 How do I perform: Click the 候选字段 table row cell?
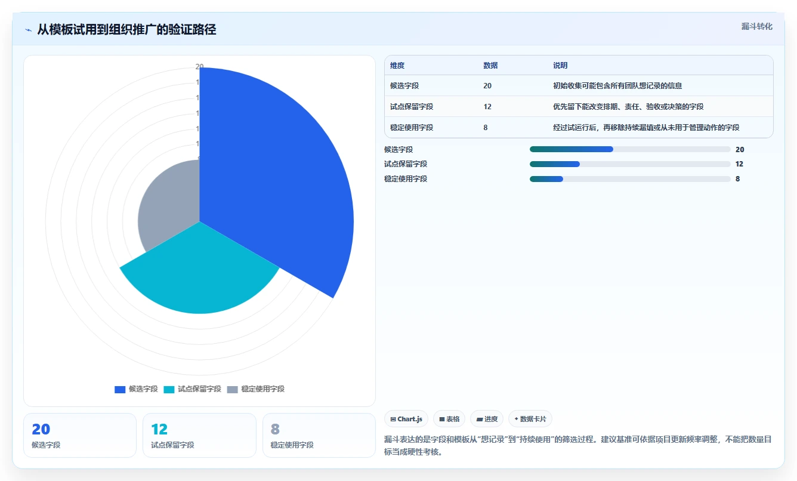pos(404,86)
